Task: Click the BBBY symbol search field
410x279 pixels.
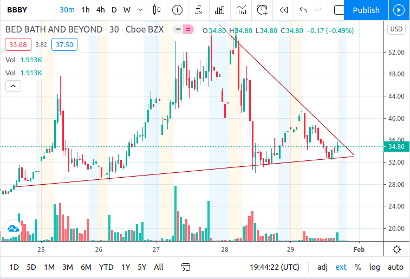Action: coord(17,10)
